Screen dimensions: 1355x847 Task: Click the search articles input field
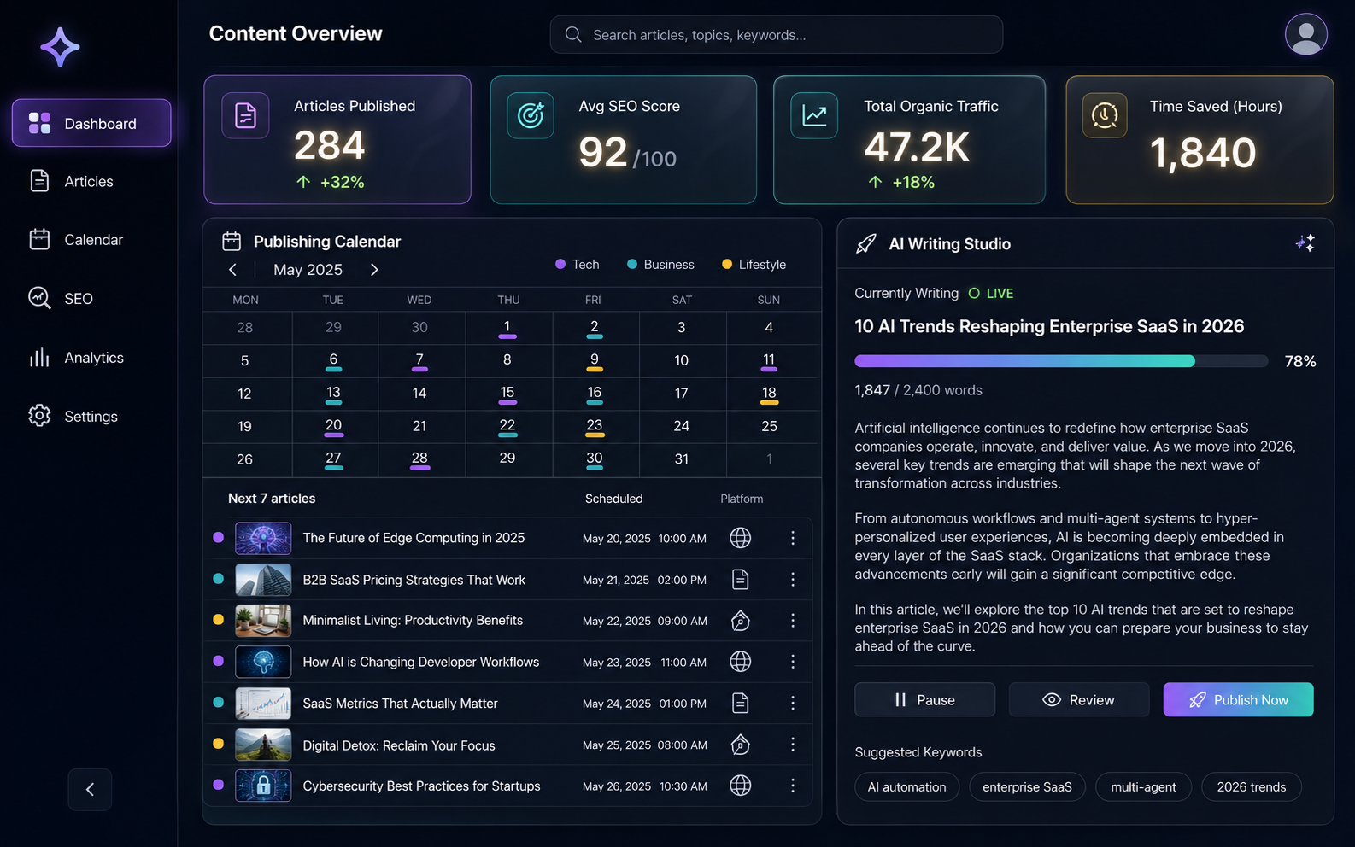point(777,35)
